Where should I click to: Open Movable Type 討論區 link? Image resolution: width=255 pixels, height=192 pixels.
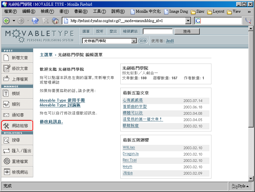click(x=60, y=105)
